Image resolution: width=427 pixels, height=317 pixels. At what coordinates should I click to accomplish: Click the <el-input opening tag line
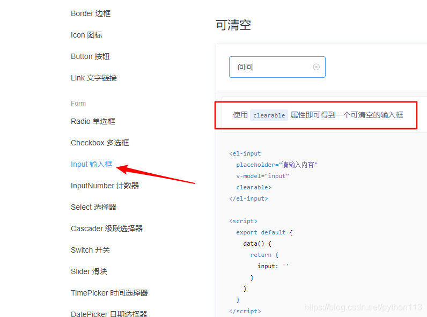tap(245, 153)
